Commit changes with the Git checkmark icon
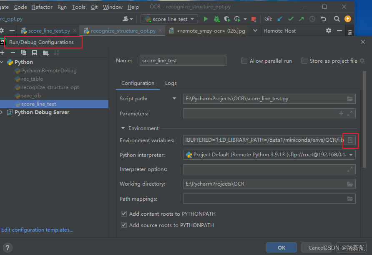This screenshot has height=255, width=372. [x=291, y=19]
